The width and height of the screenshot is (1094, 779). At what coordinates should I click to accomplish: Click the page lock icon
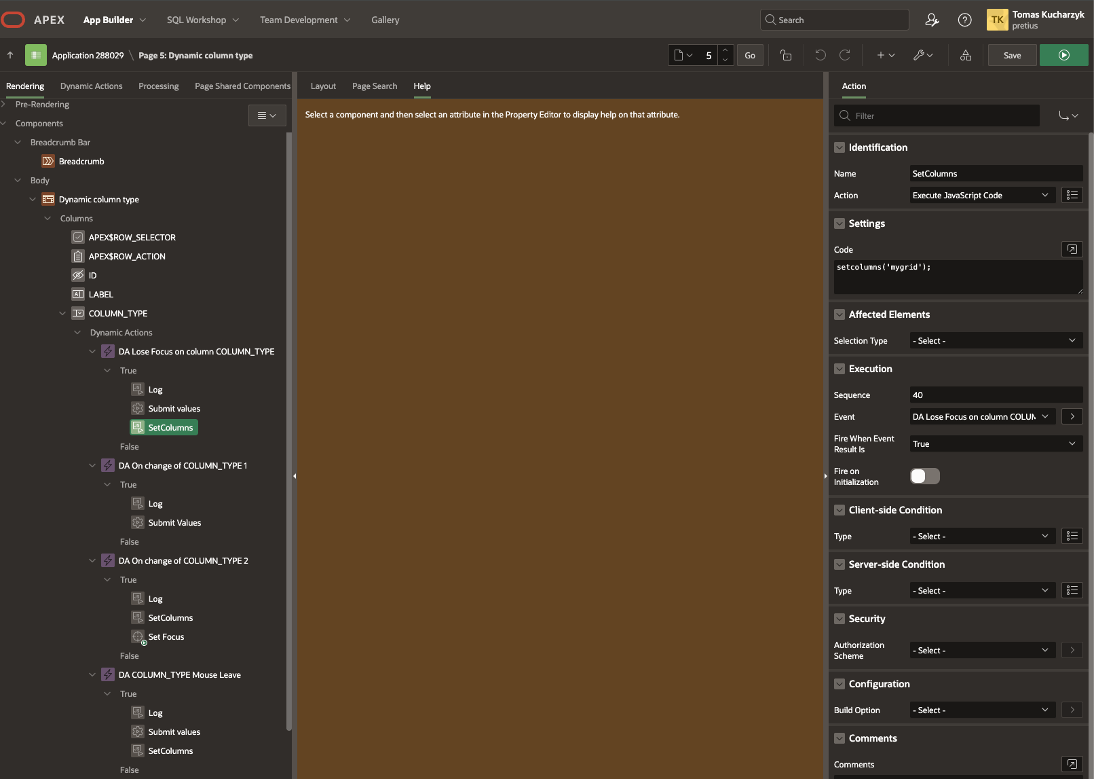point(786,56)
